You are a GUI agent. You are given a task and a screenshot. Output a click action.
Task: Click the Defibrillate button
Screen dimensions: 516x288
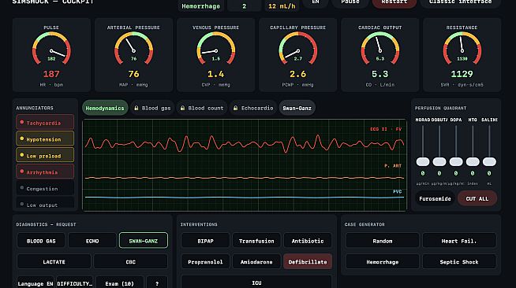(x=308, y=262)
